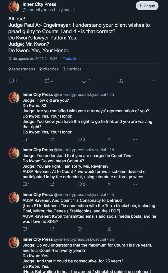
Task: Follow Inner City Press with Seguir button
Action: pos(147,6)
